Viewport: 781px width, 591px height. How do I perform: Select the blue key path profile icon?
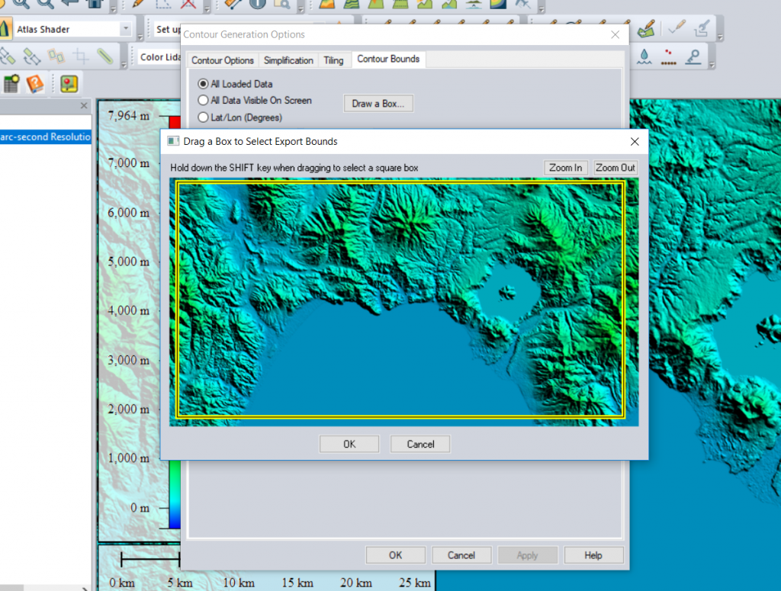[693, 56]
